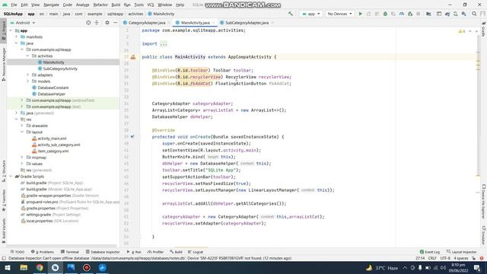Open the Android project view dropdown
The image size is (487, 274).
point(23,23)
